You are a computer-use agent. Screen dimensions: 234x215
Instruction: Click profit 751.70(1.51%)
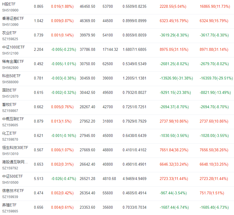(x=212, y=193)
